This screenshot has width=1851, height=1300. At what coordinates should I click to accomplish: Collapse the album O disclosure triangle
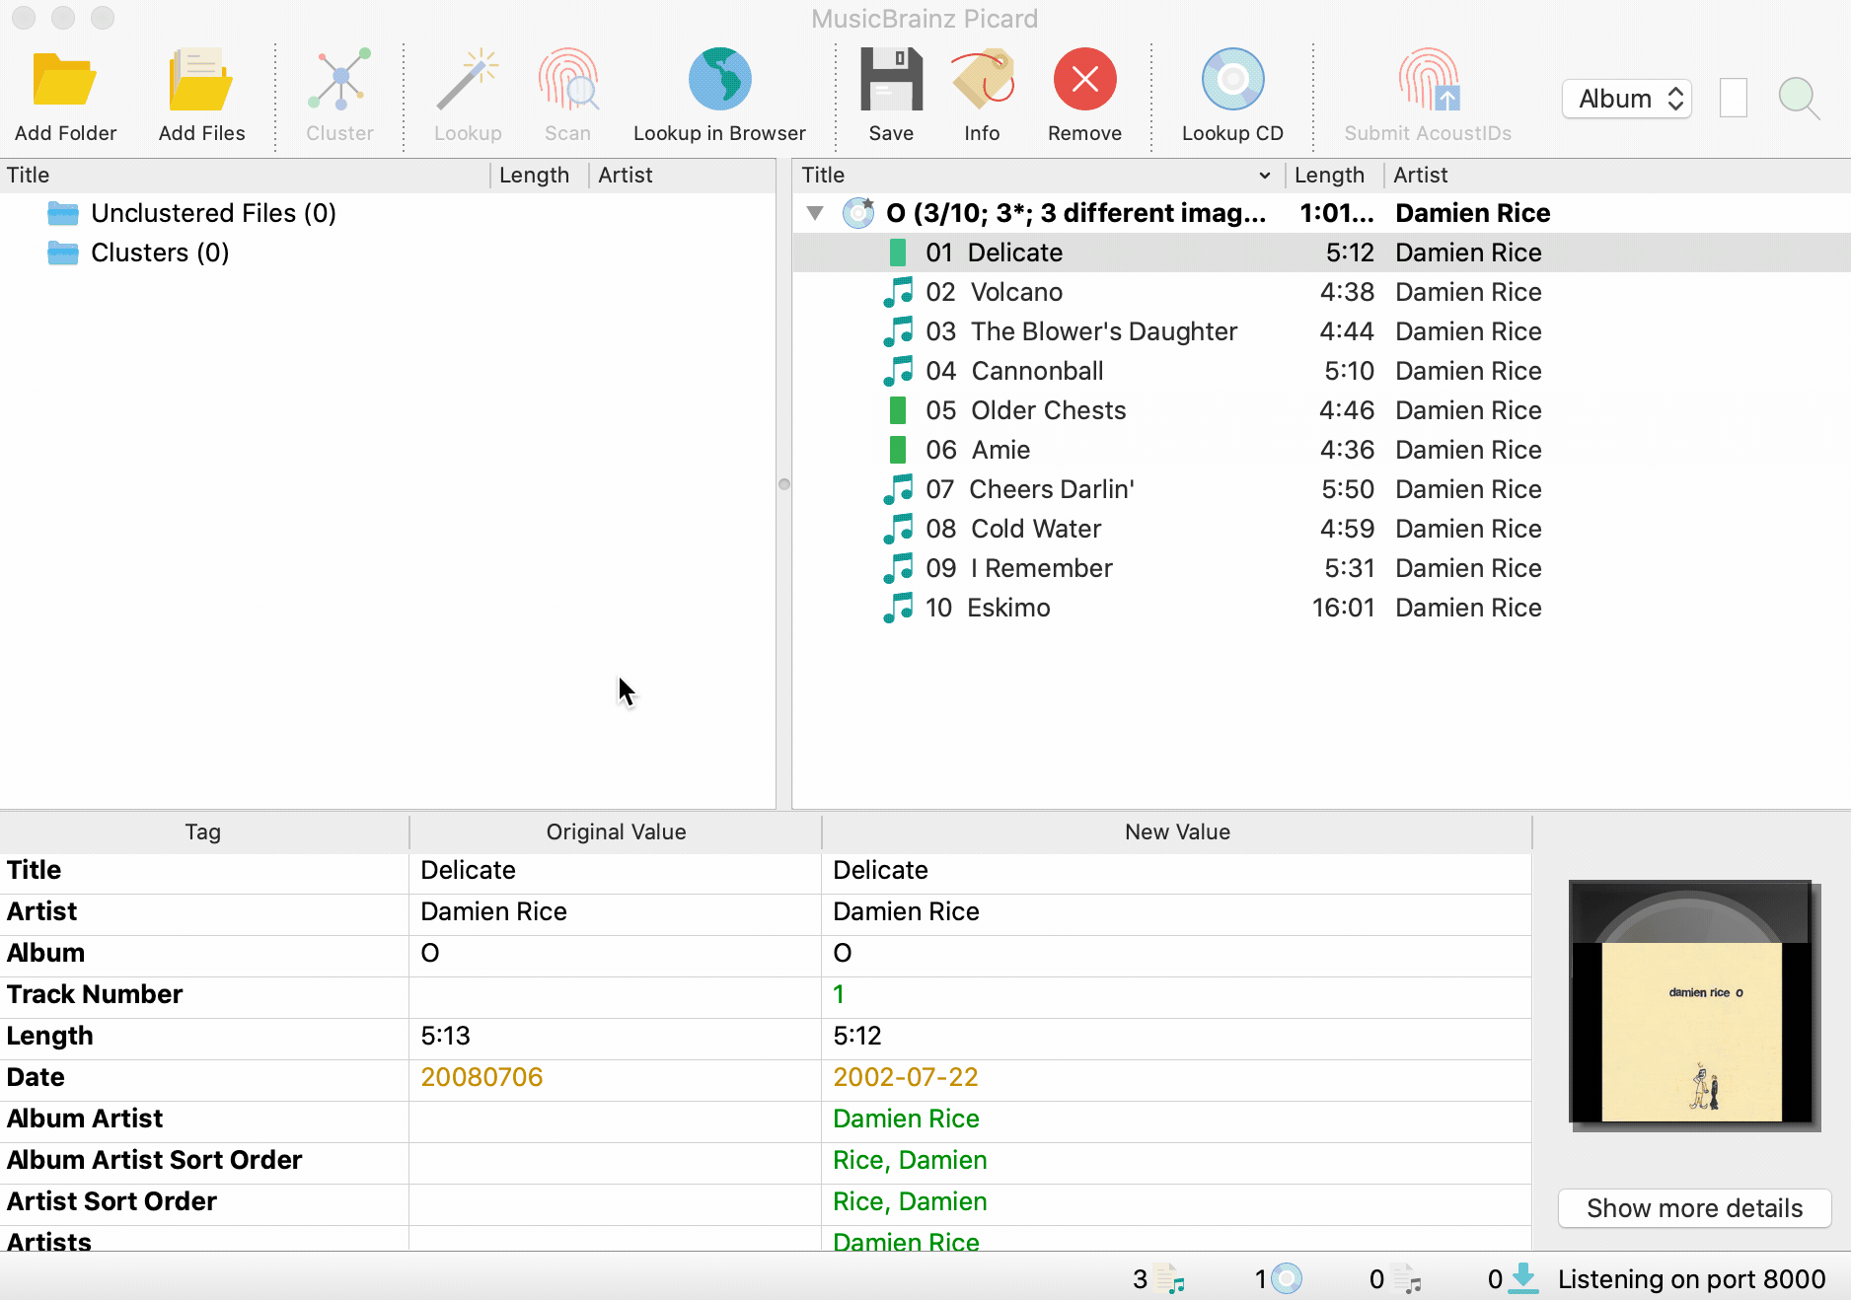815,213
